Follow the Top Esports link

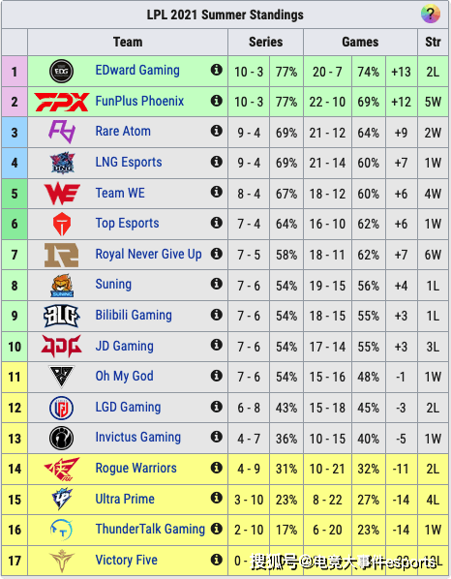click(127, 224)
